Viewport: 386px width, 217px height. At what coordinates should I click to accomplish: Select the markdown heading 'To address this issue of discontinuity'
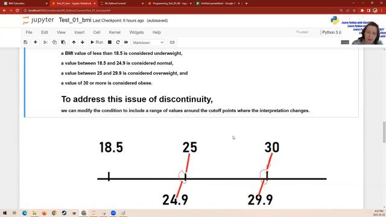(x=137, y=99)
